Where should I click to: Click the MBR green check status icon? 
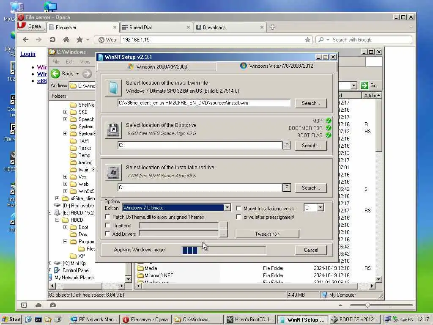[328, 121]
